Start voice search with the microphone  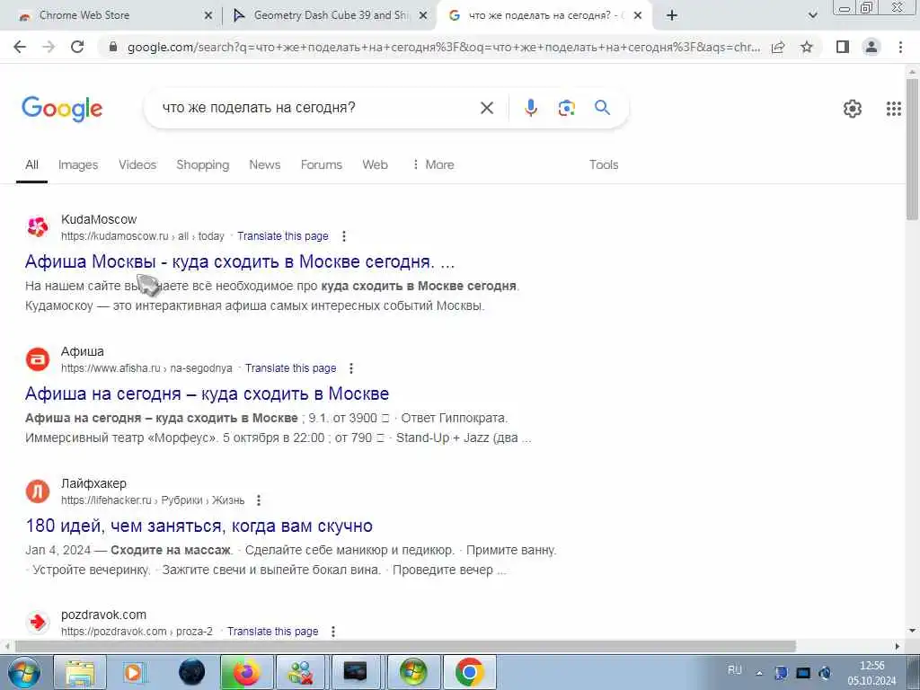[530, 108]
